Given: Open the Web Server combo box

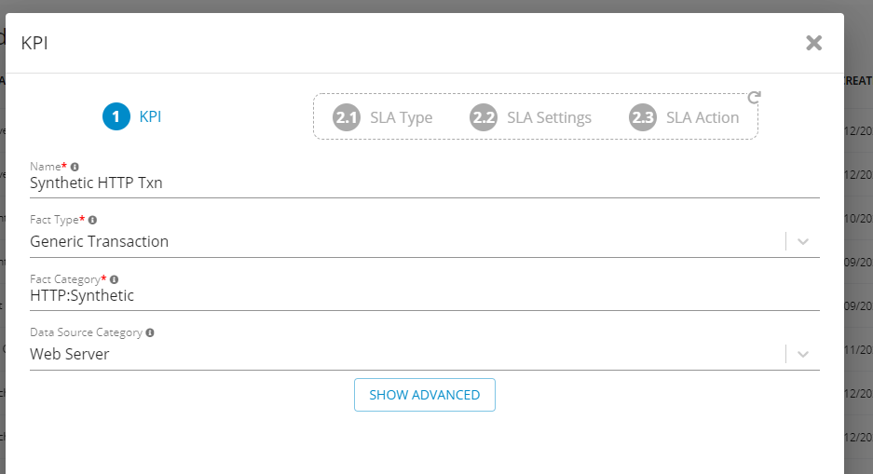Looking at the screenshot, I should (x=401, y=355).
